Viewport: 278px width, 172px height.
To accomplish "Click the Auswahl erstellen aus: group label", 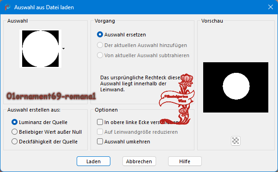I will point(34,110).
